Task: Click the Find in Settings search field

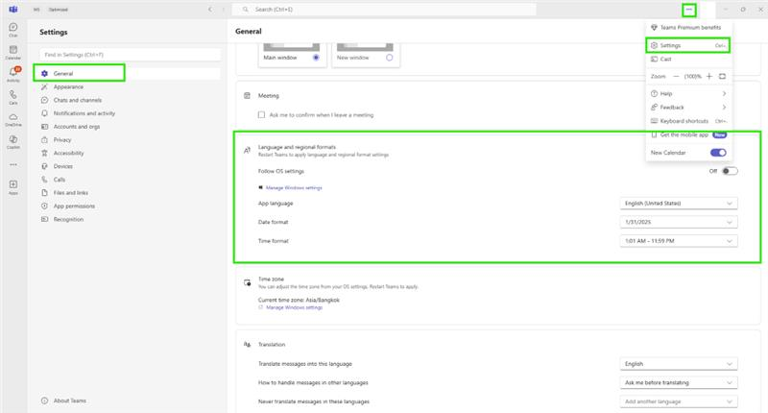Action: coord(131,55)
